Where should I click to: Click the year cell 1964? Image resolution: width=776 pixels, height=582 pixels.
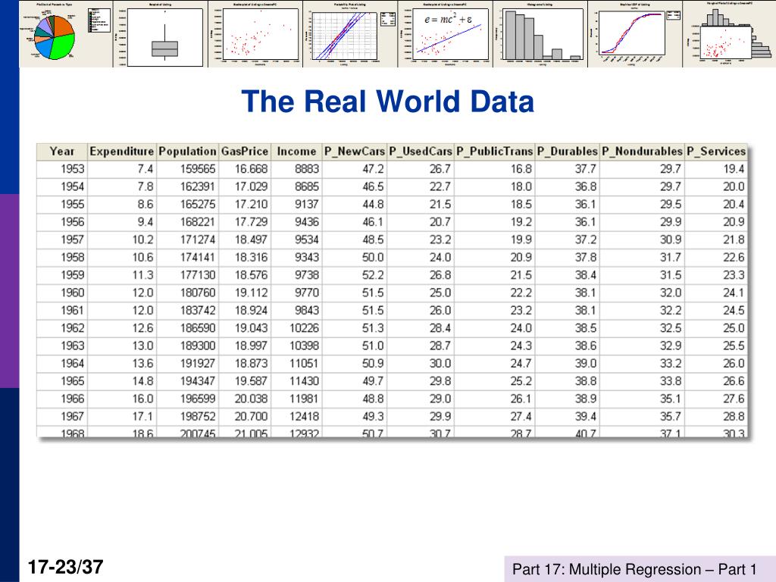coord(72,364)
